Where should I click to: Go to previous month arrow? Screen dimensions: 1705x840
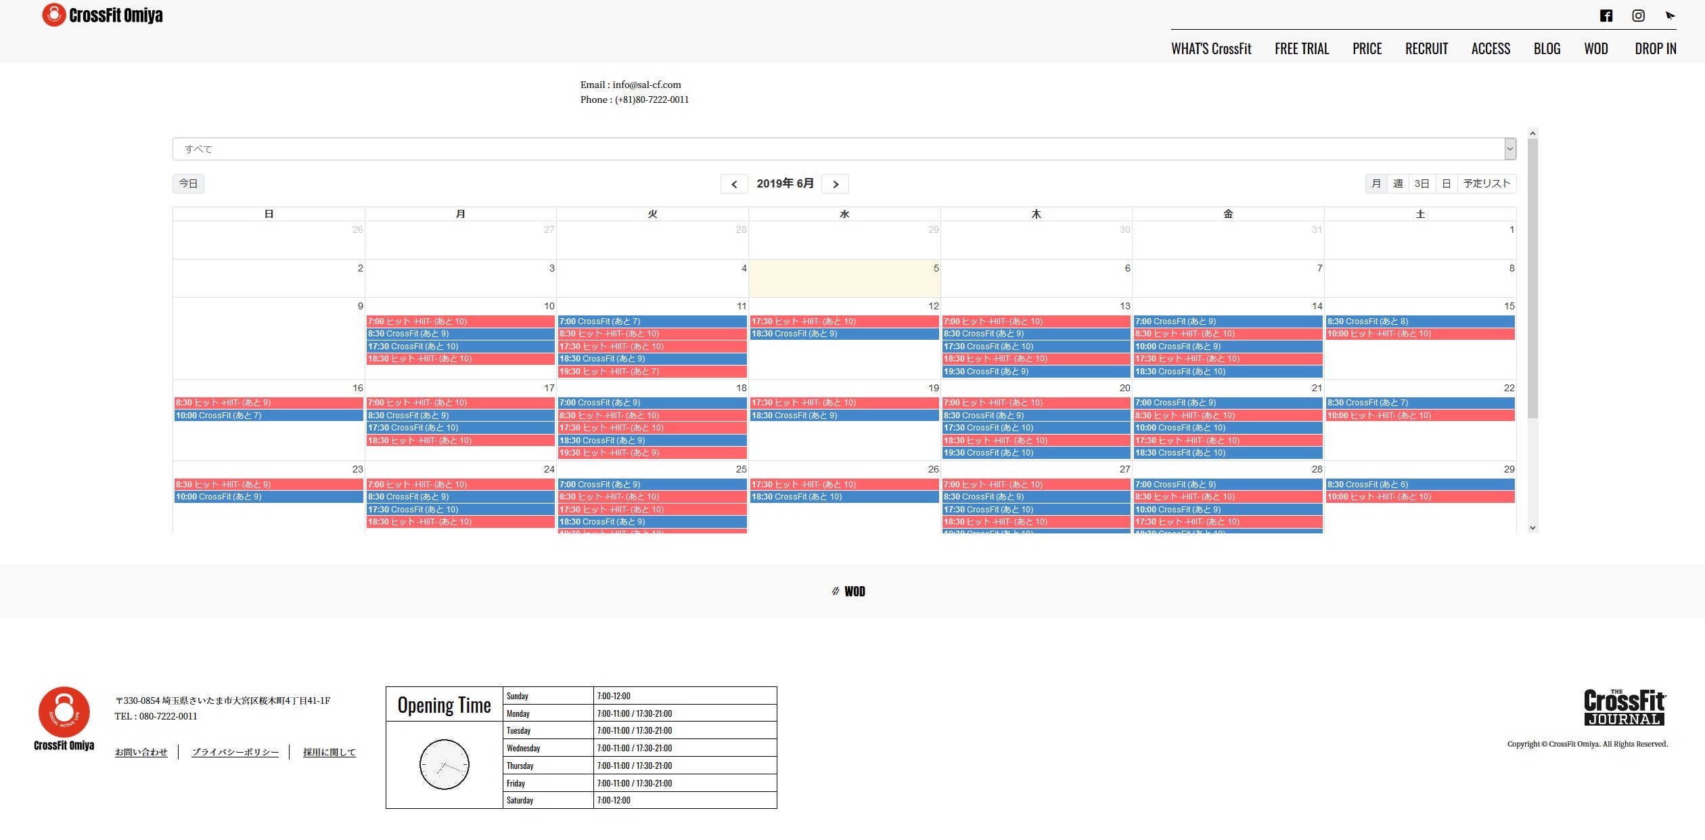click(x=734, y=184)
